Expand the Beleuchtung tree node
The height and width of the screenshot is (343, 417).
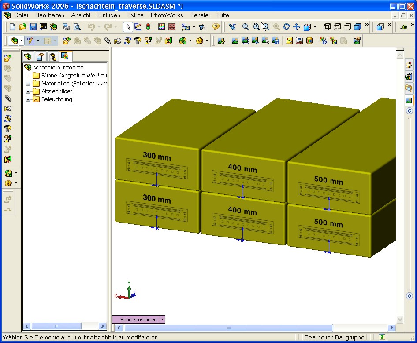coord(28,99)
